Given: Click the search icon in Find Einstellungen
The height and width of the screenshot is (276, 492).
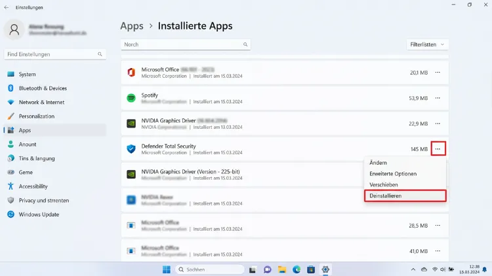Looking at the screenshot, I should pos(100,54).
